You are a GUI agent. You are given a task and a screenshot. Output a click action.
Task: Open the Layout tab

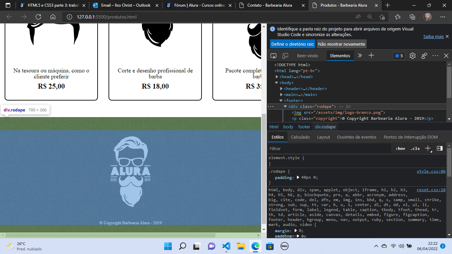pos(323,137)
